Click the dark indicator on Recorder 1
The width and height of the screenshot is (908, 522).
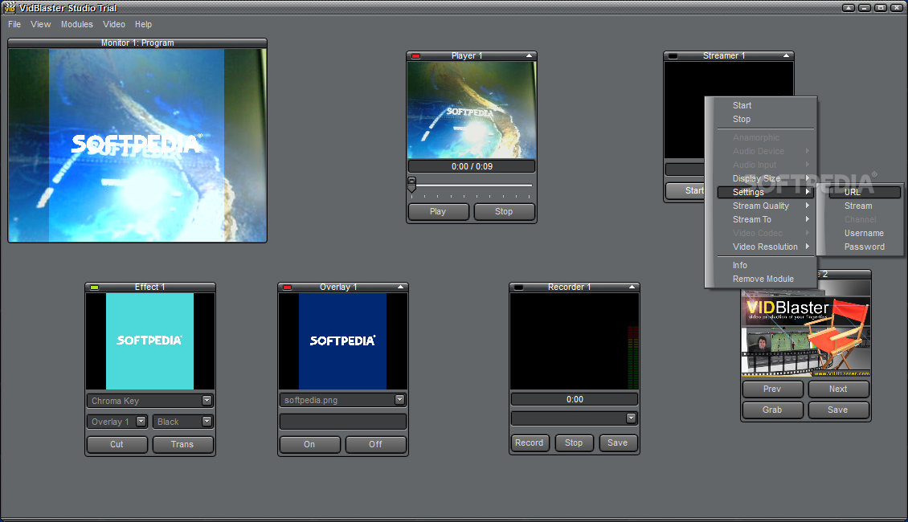coord(518,288)
